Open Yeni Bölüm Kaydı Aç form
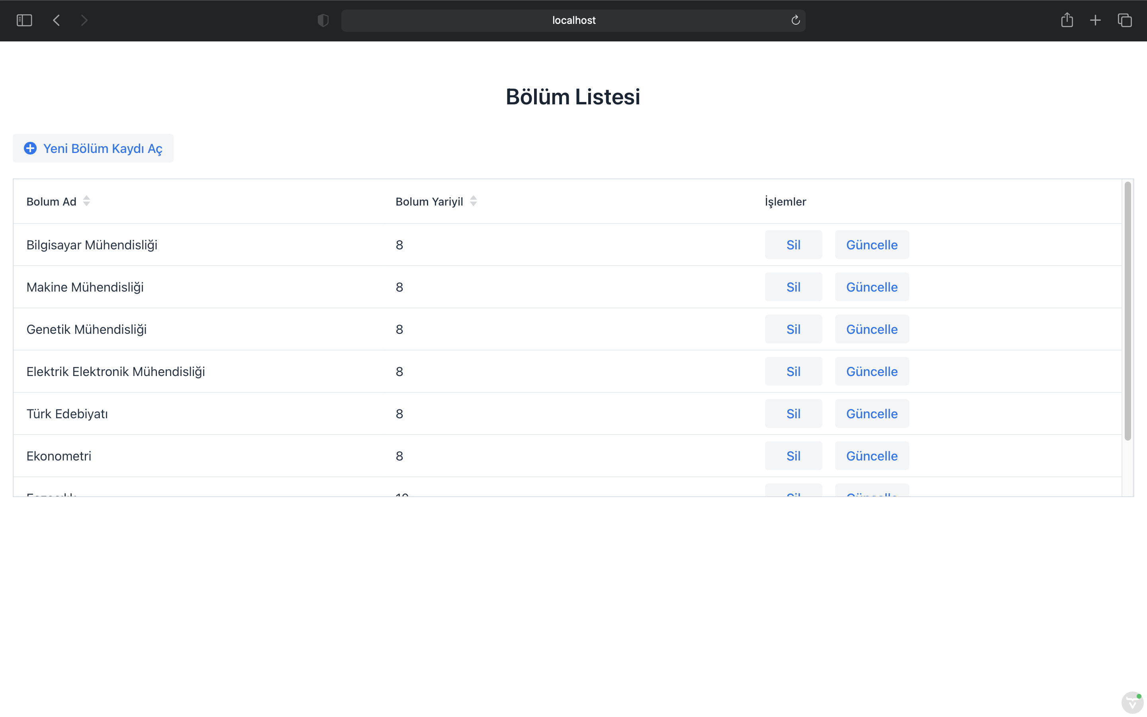 (93, 149)
